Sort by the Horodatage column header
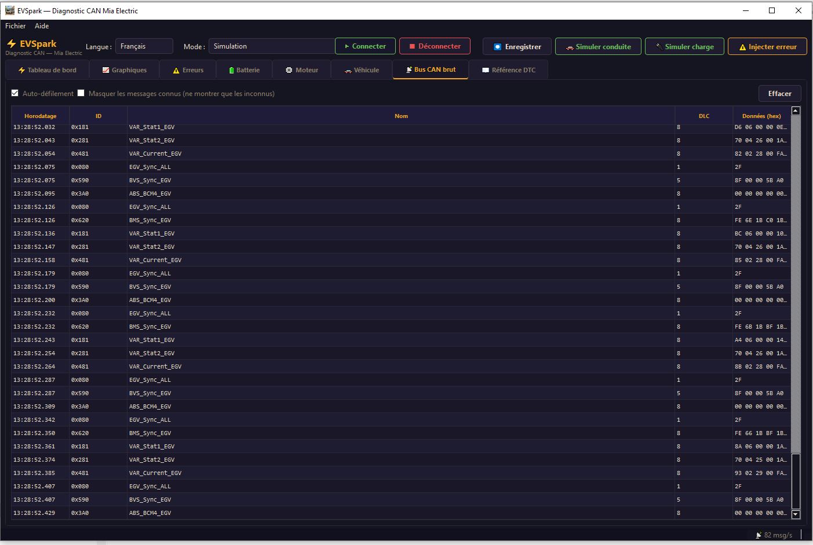The image size is (813, 545). [41, 116]
